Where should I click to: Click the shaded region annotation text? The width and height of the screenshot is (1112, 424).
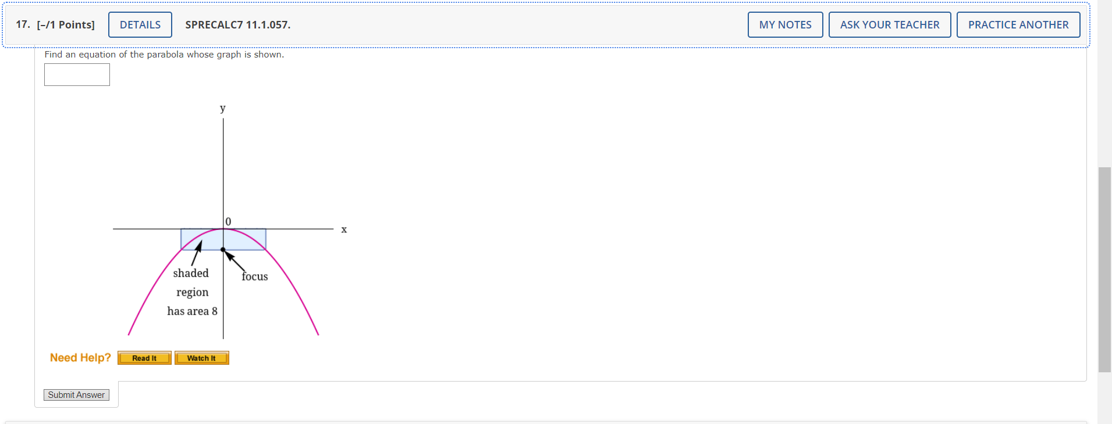pos(192,292)
